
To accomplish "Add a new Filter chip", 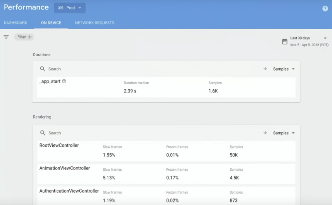I will pyautogui.click(x=24, y=37).
